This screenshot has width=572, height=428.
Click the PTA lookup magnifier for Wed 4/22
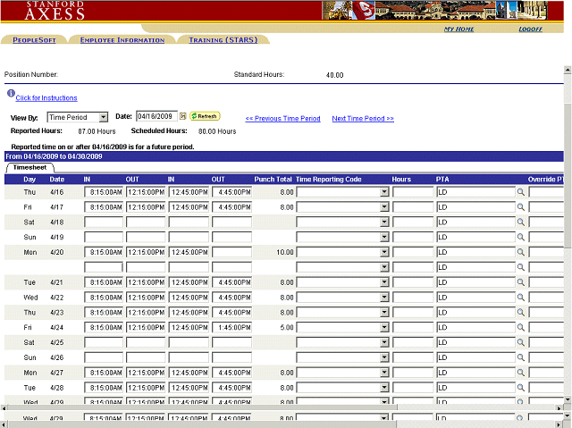(521, 298)
